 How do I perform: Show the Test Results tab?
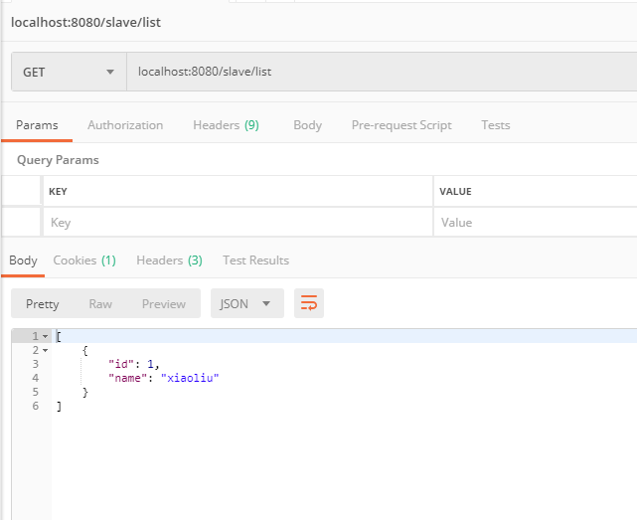(x=255, y=260)
